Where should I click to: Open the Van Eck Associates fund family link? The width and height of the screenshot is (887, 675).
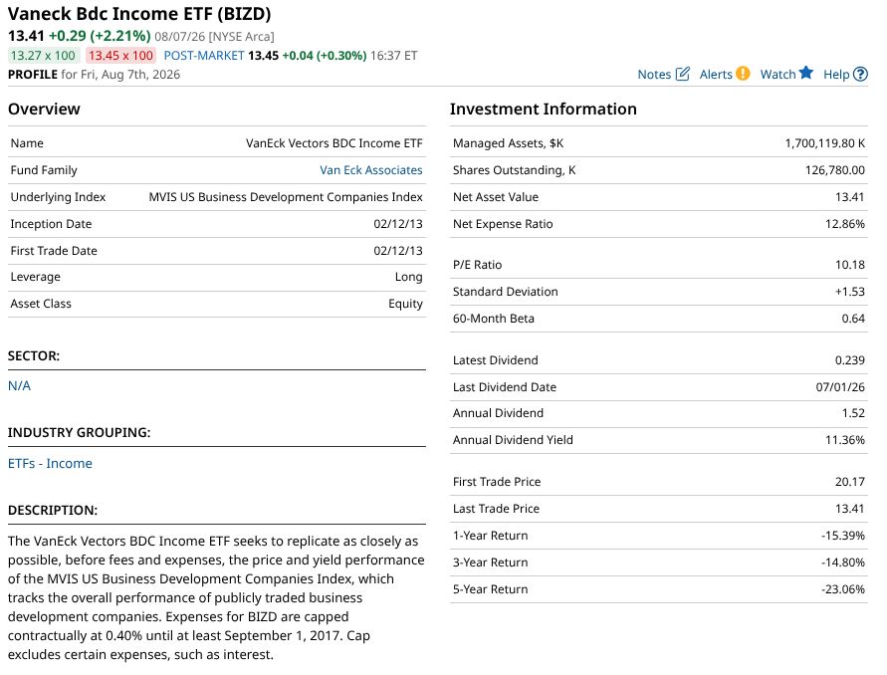click(371, 169)
